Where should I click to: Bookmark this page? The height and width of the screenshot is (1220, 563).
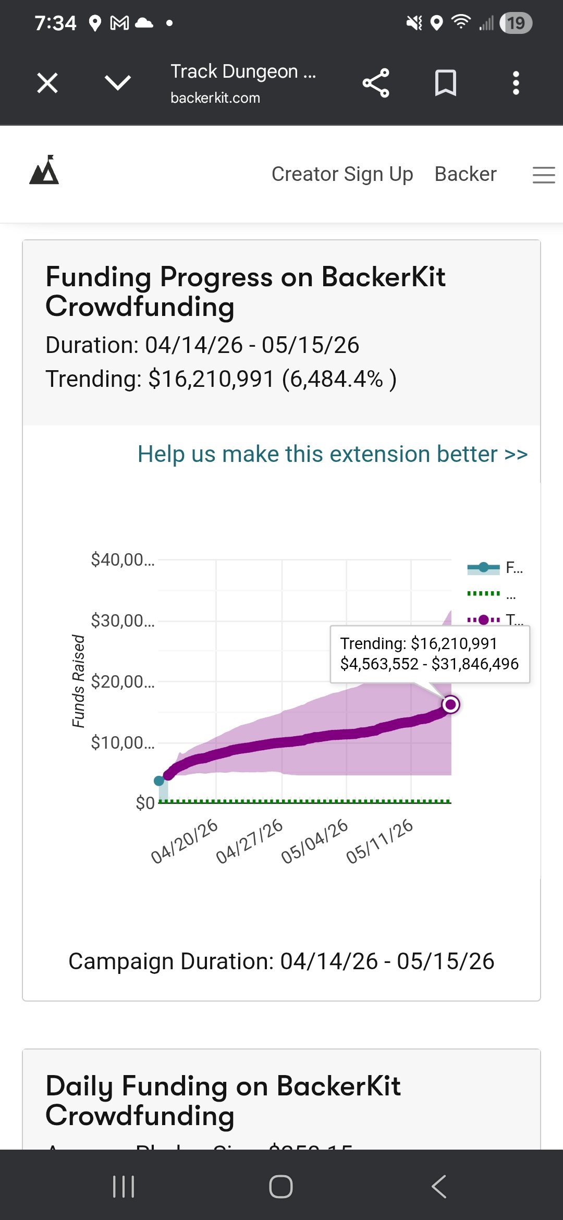point(446,83)
